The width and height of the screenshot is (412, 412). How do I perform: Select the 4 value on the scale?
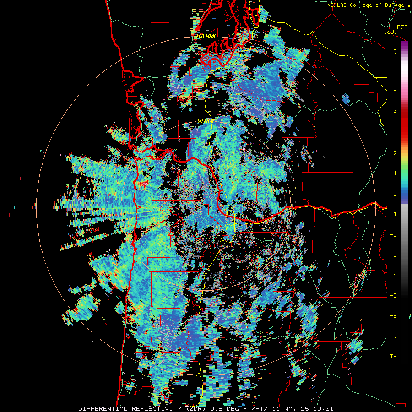coord(395,113)
